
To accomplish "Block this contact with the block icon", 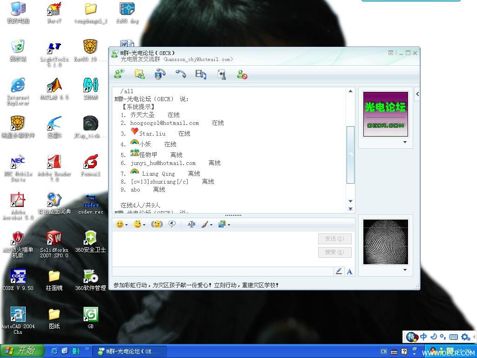I will pyautogui.click(x=242, y=74).
